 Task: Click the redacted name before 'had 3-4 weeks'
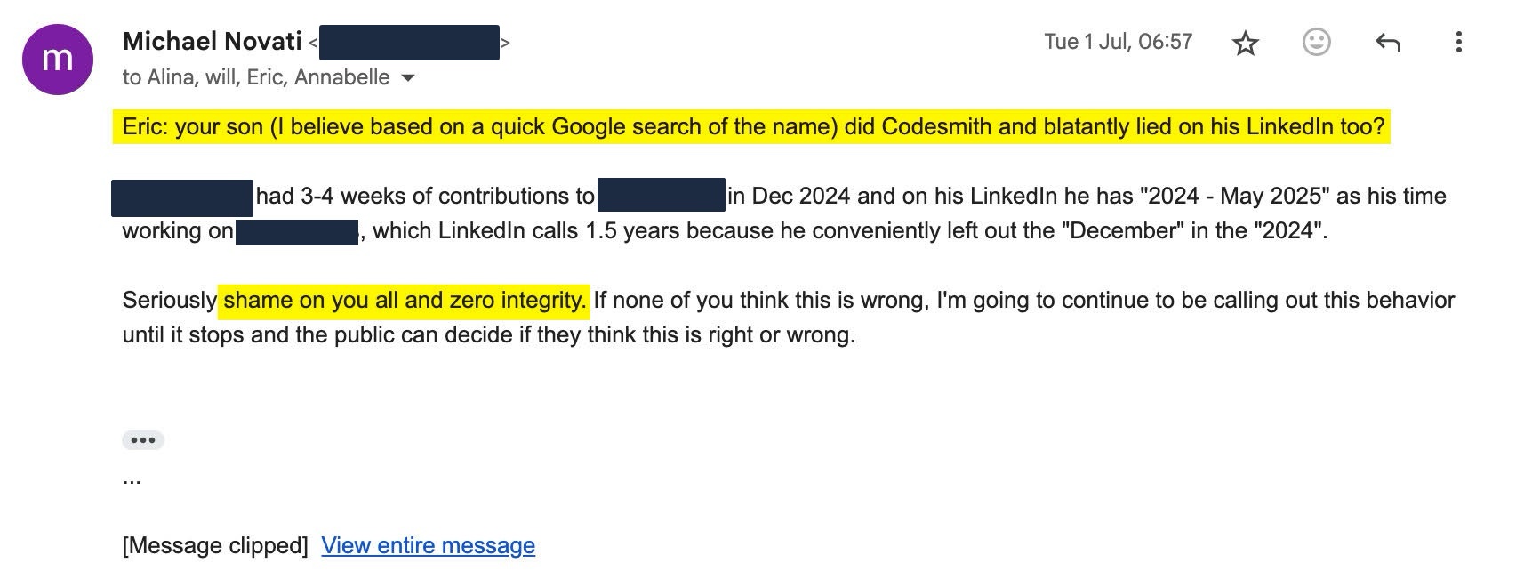[182, 197]
